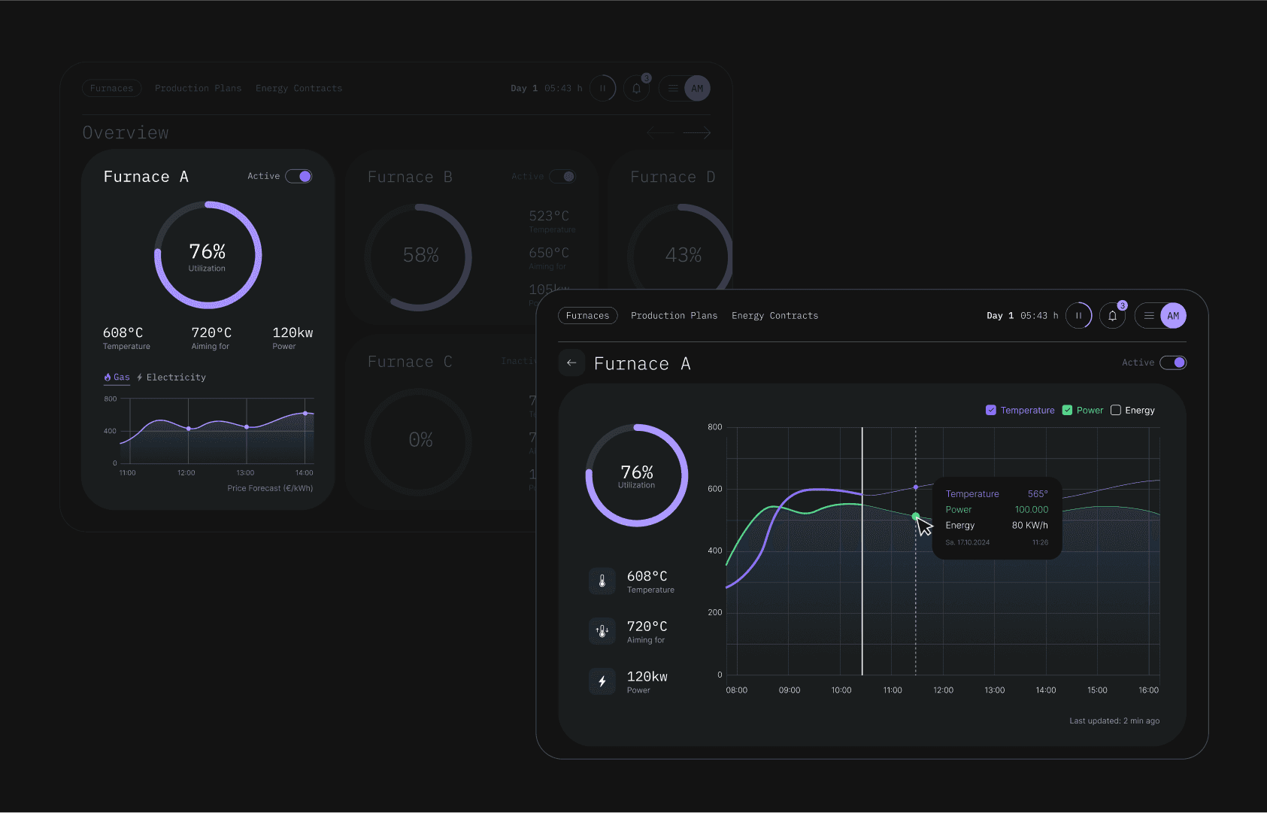
Task: Click Furnace C card title
Action: click(x=410, y=362)
